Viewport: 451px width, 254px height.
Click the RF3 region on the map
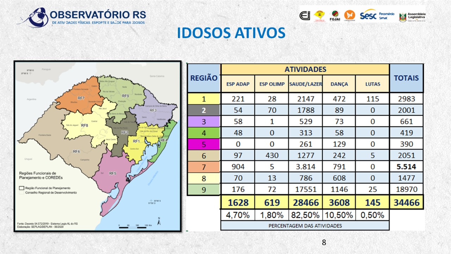click(x=153, y=110)
